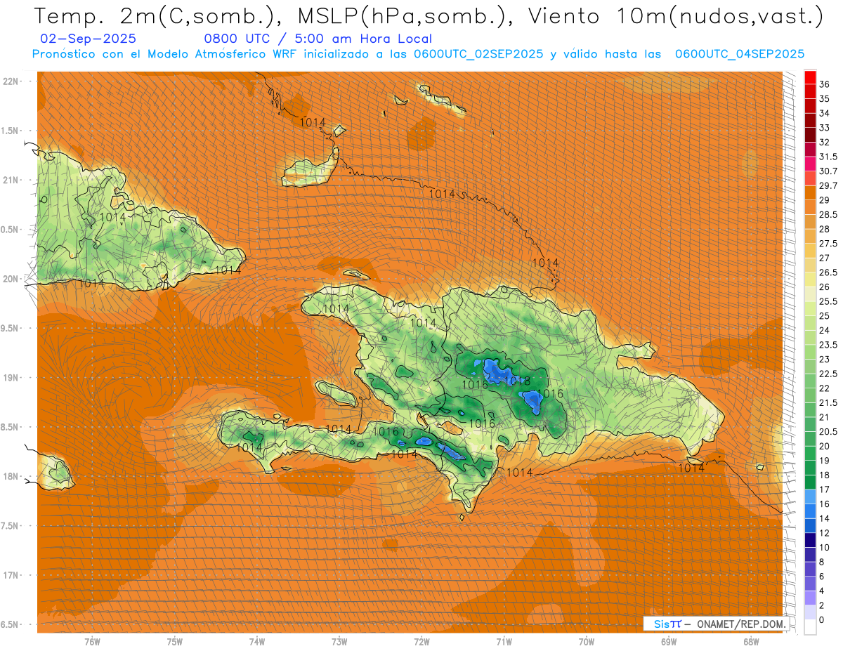Image resolution: width=843 pixels, height=651 pixels.
Task: Click the map title text beginning 'Temp. 2m'
Action: pos(429,16)
